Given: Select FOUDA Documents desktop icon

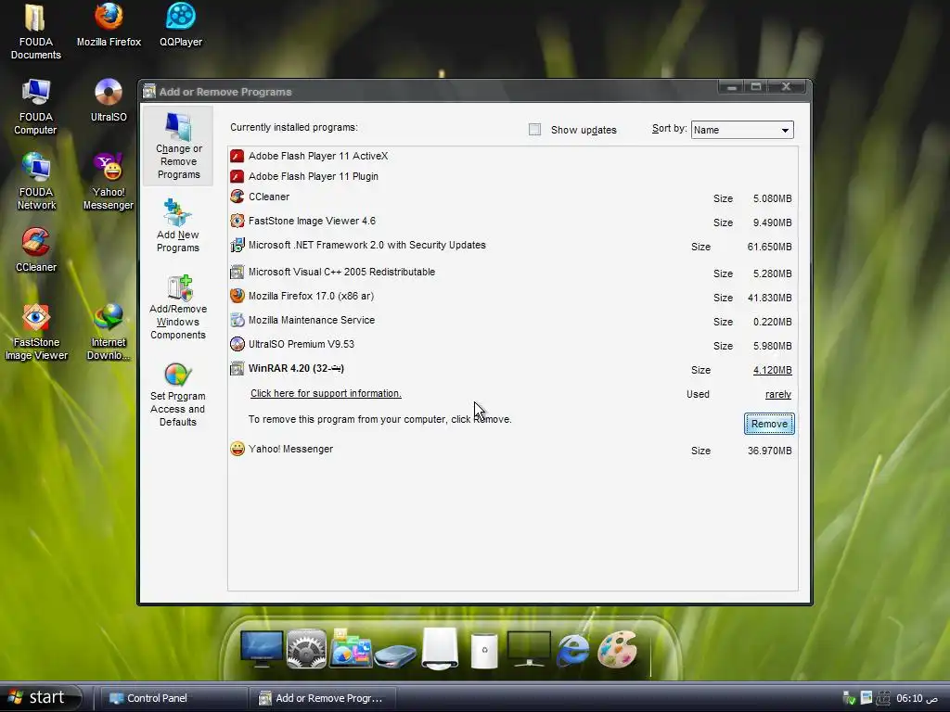Looking at the screenshot, I should [x=36, y=32].
